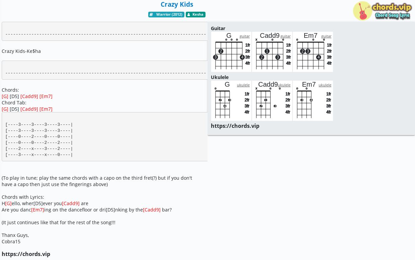The width and height of the screenshot is (415, 260).
Task: Click ukulele link on Cadd9 chord card
Action: [x=284, y=85]
